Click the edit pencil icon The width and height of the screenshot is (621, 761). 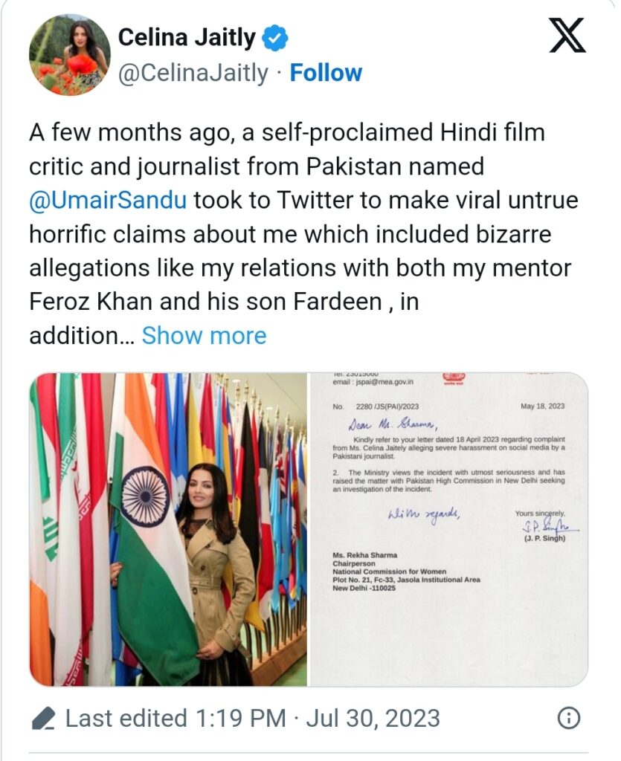tap(43, 719)
